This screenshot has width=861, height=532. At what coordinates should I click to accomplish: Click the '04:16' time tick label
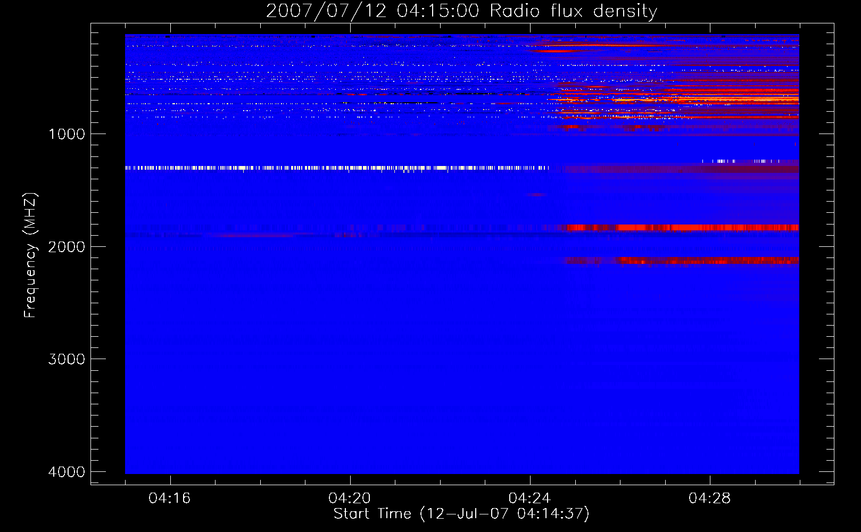[169, 498]
